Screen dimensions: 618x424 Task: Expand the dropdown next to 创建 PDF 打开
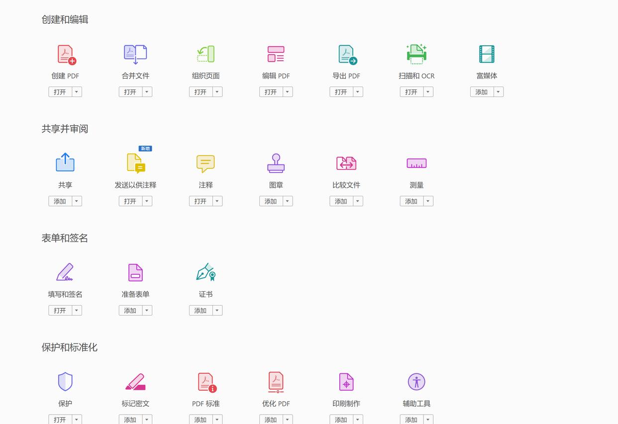pyautogui.click(x=77, y=91)
